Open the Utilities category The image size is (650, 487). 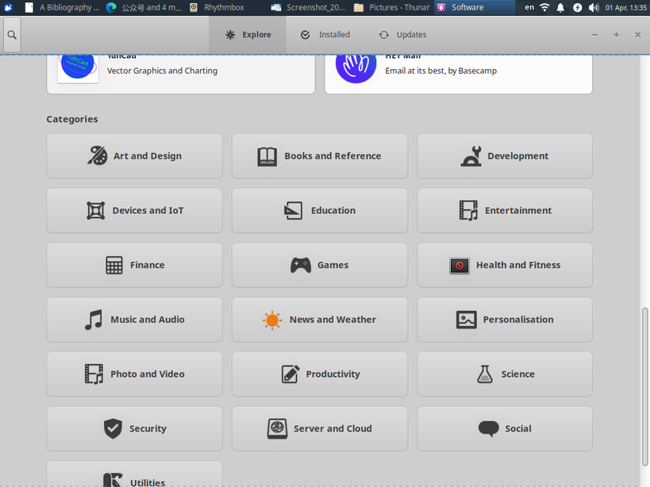[134, 474]
